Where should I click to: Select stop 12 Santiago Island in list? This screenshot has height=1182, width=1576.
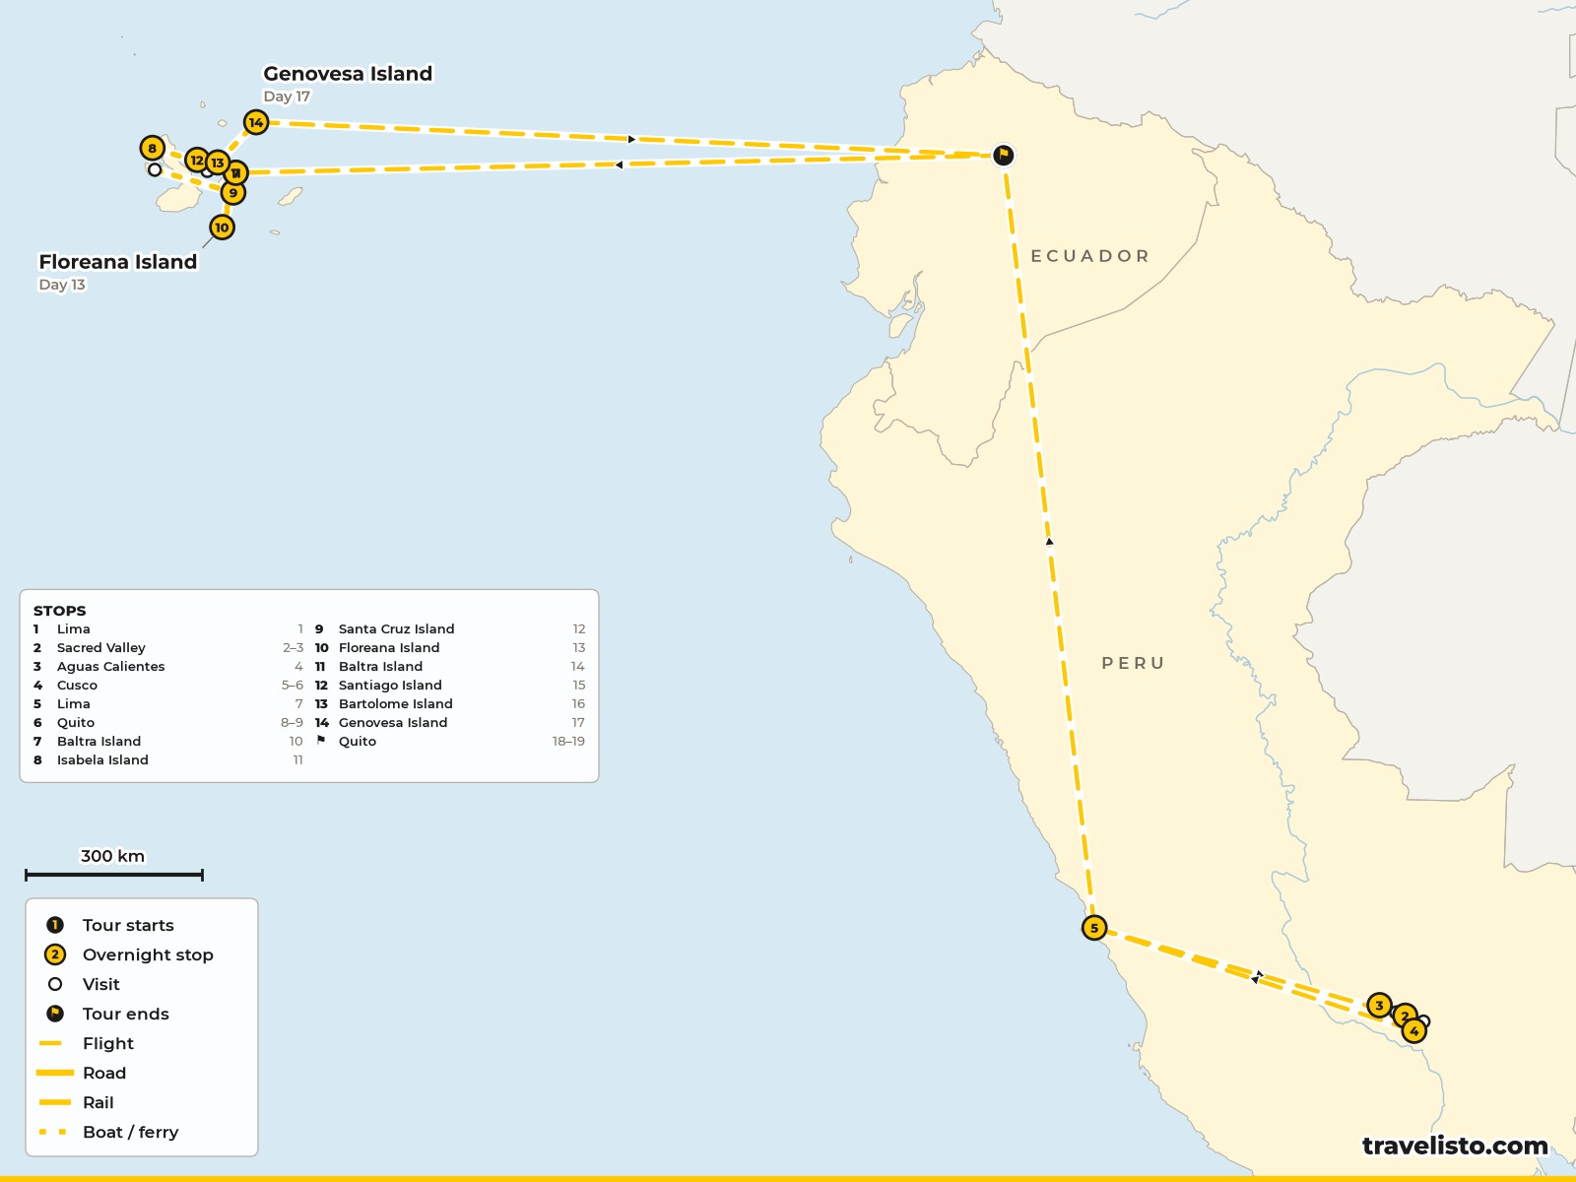[450, 686]
